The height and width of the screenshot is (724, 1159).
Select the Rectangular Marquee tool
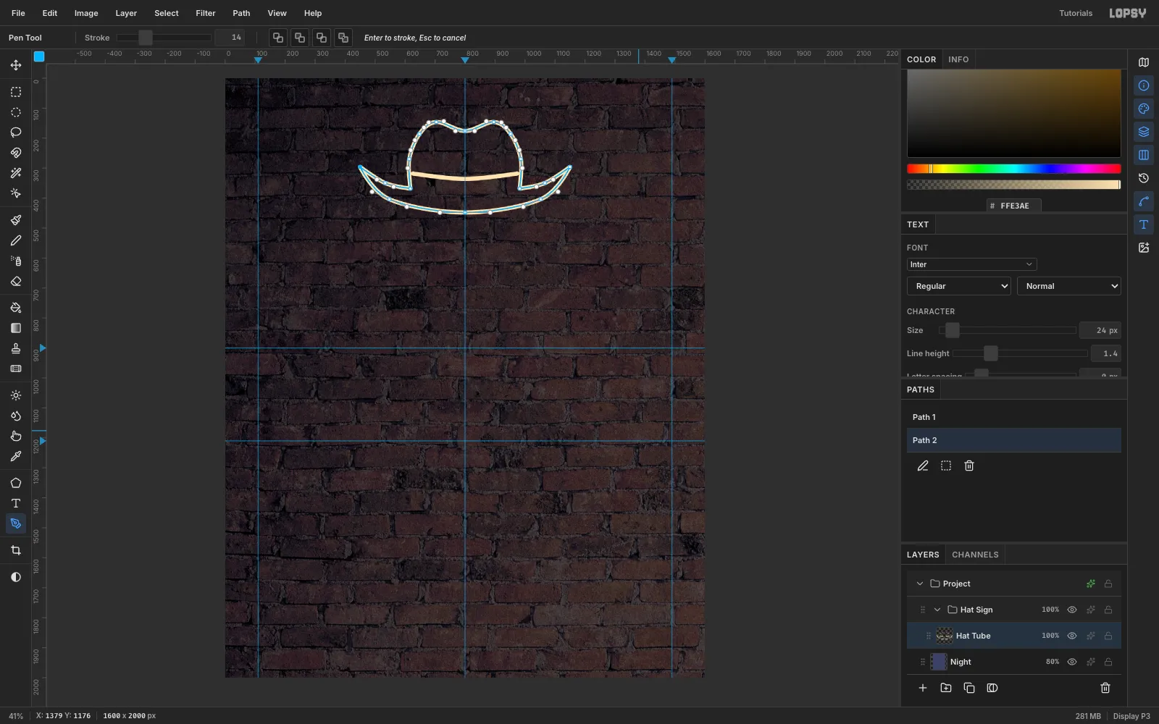(x=16, y=92)
